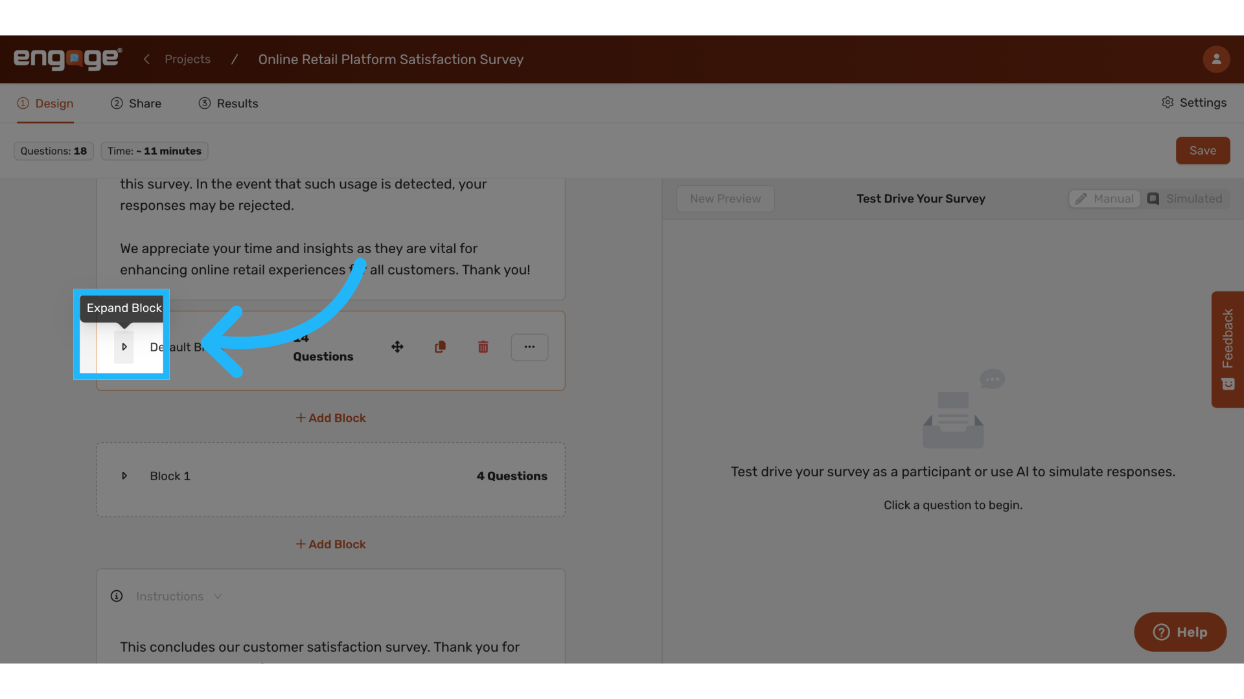Open the Projects breadcrumb link
Image resolution: width=1244 pixels, height=699 pixels.
[x=187, y=59]
